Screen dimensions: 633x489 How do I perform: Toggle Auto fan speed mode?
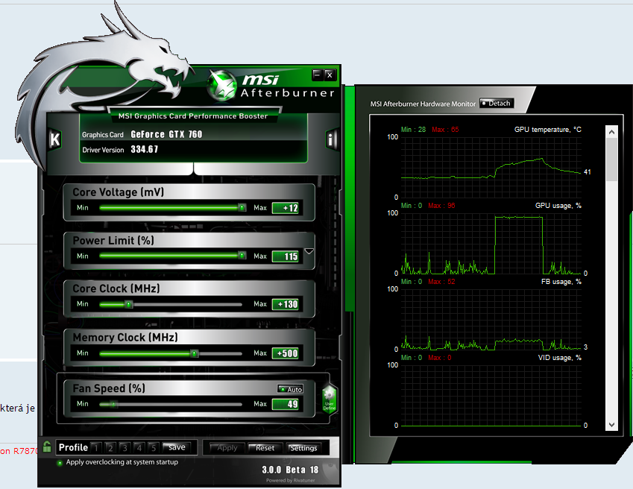click(x=290, y=389)
